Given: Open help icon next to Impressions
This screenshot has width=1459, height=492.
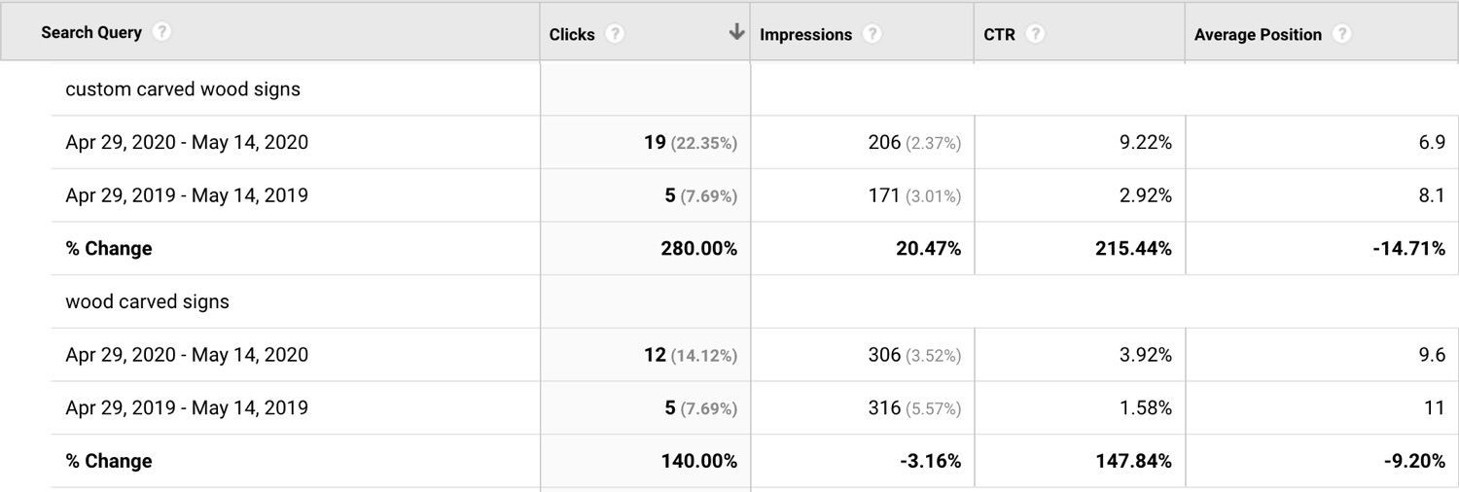Looking at the screenshot, I should (x=872, y=34).
